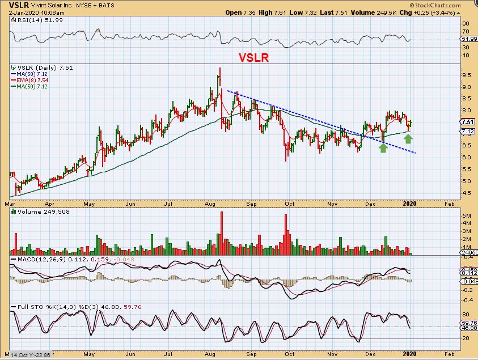Click the candlestick icon beside VSLR (Daily)
This screenshot has height=360, width=478.
point(13,67)
